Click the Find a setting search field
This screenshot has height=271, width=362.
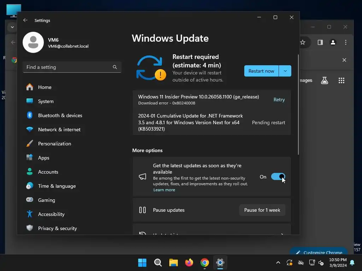tap(72, 67)
